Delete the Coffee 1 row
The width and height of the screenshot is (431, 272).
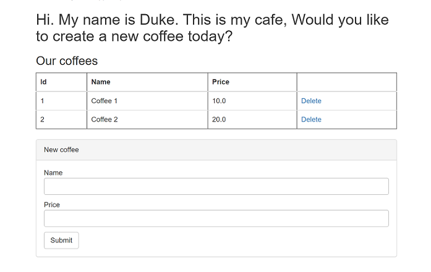pyautogui.click(x=311, y=101)
